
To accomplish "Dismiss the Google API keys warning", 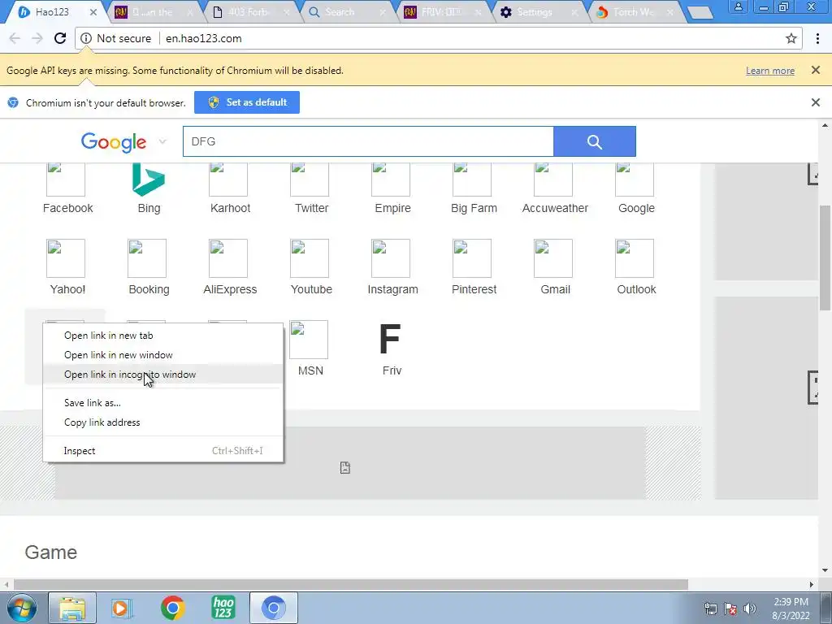I will click(816, 70).
